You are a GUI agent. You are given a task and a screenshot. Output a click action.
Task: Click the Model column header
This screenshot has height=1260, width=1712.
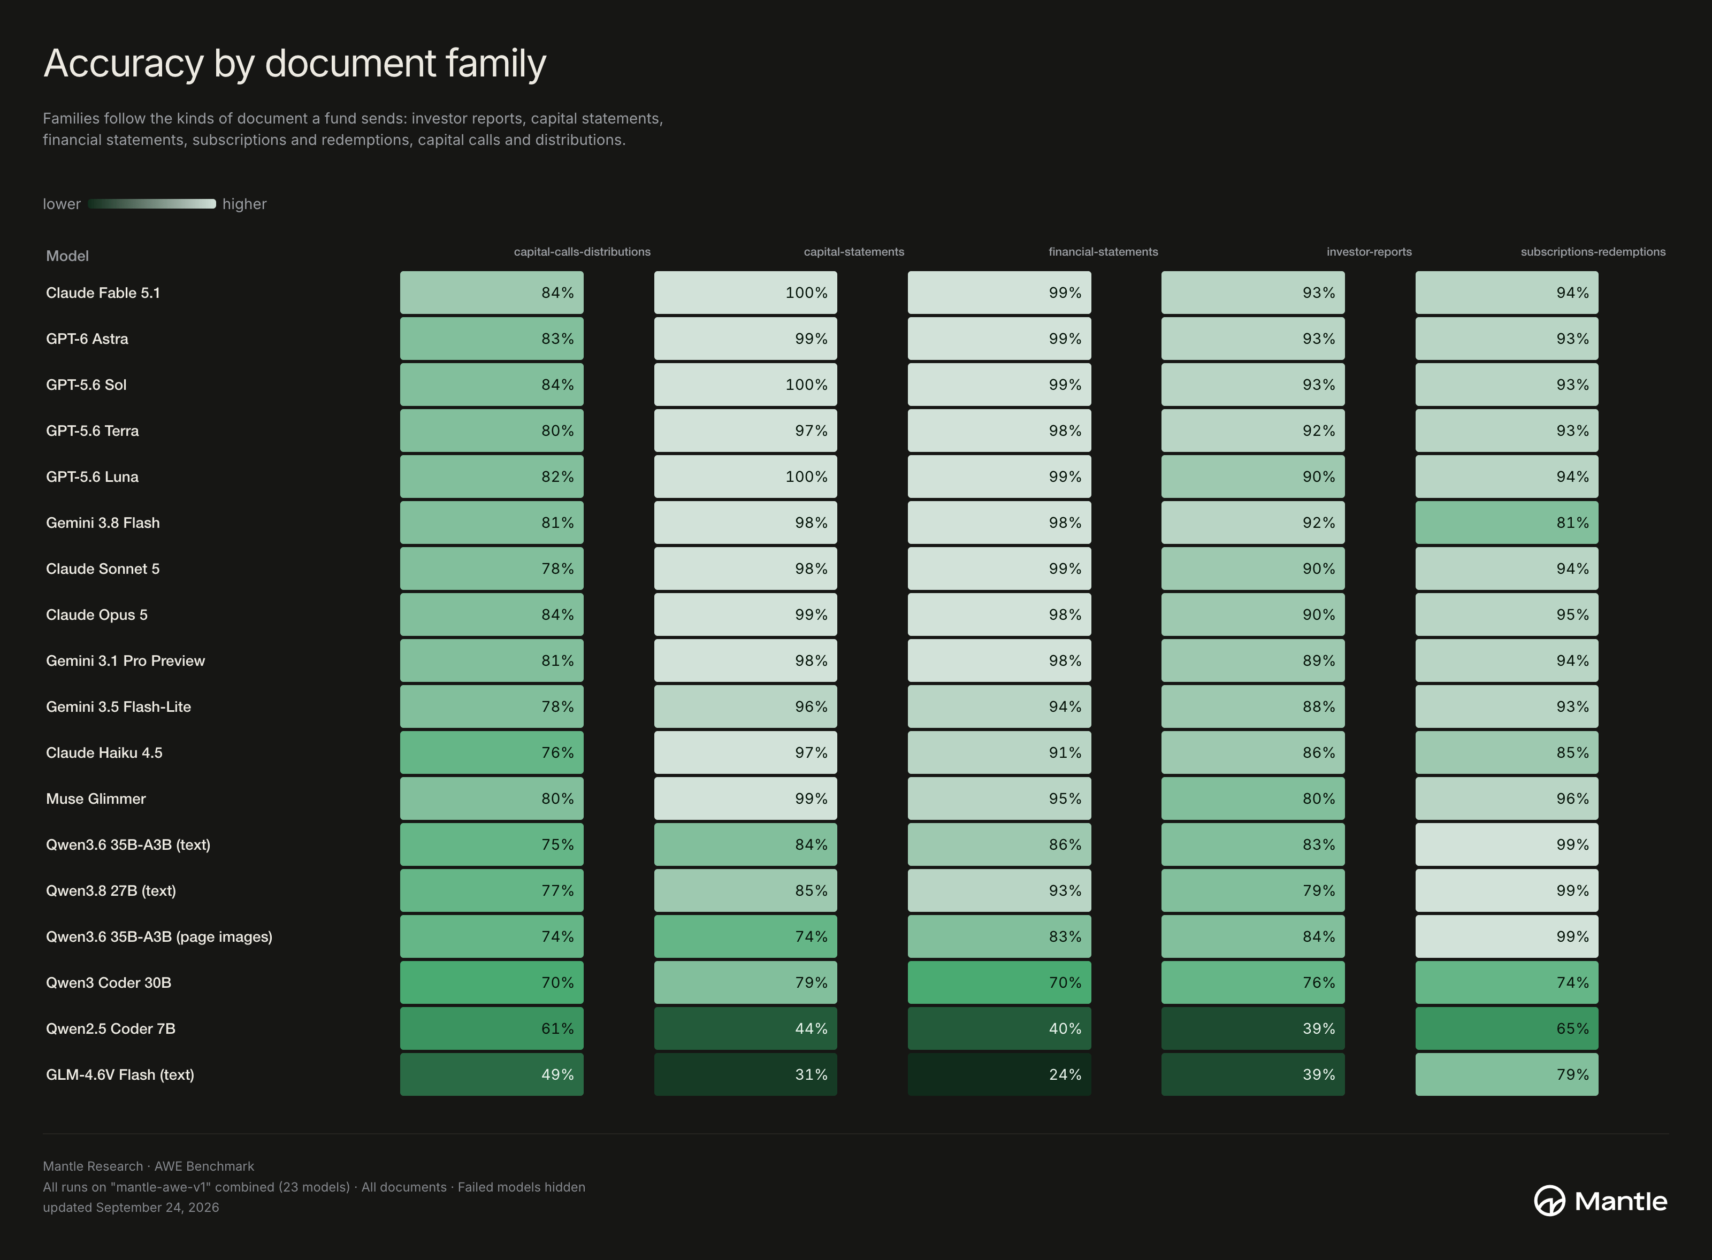pos(67,256)
